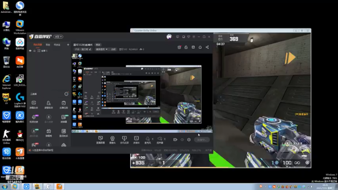Open the streamer tasks tool icon

(x=63, y=105)
